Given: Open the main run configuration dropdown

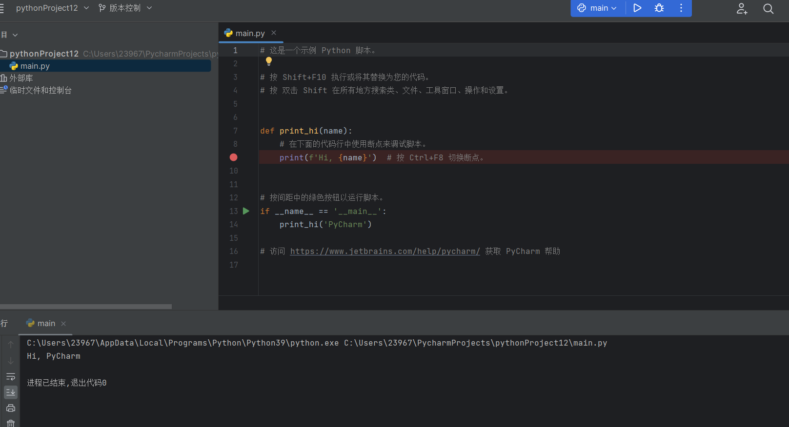Looking at the screenshot, I should pyautogui.click(x=598, y=8).
